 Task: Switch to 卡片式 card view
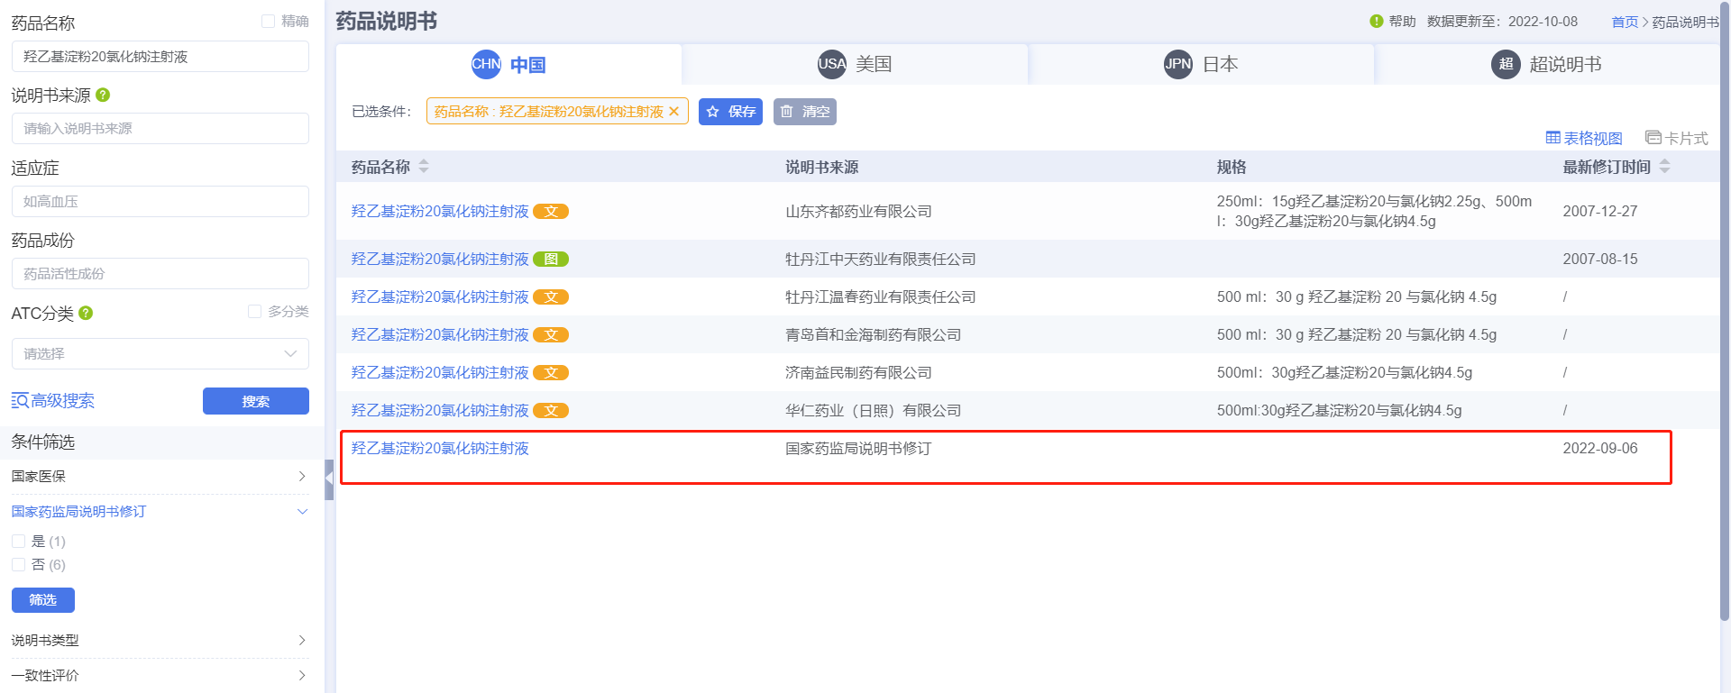pos(1677,138)
